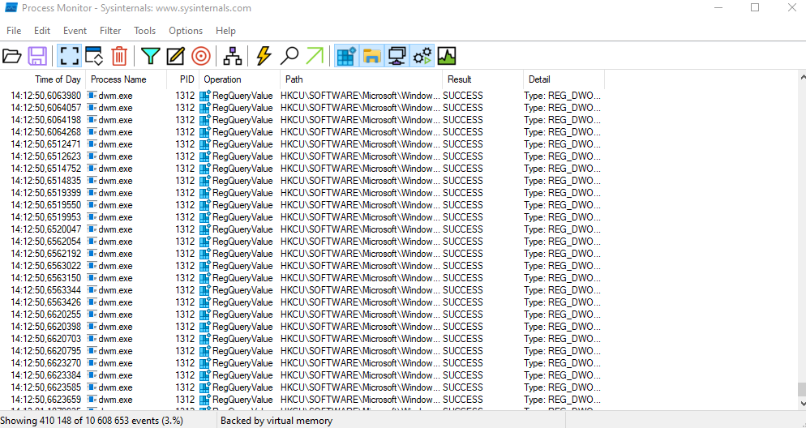806x428 pixels.
Task: Open the Event menu
Action: (x=75, y=31)
